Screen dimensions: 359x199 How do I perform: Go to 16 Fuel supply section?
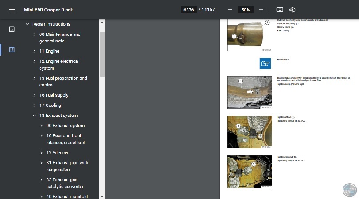(54, 95)
